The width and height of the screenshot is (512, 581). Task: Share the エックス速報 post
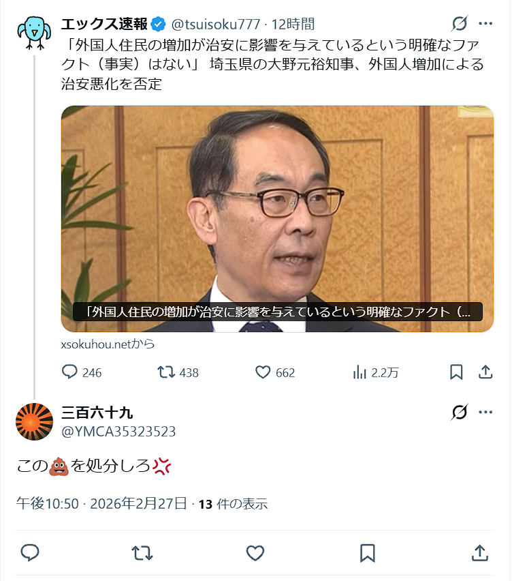click(x=485, y=372)
